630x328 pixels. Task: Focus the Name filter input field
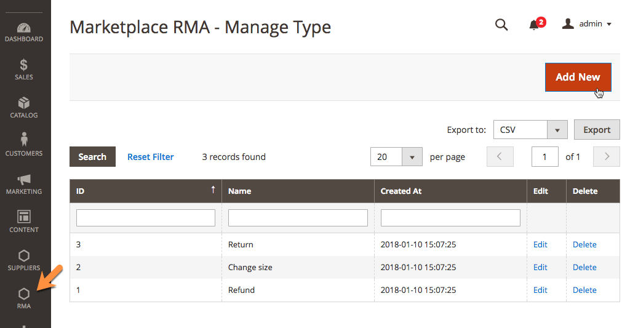coord(298,218)
